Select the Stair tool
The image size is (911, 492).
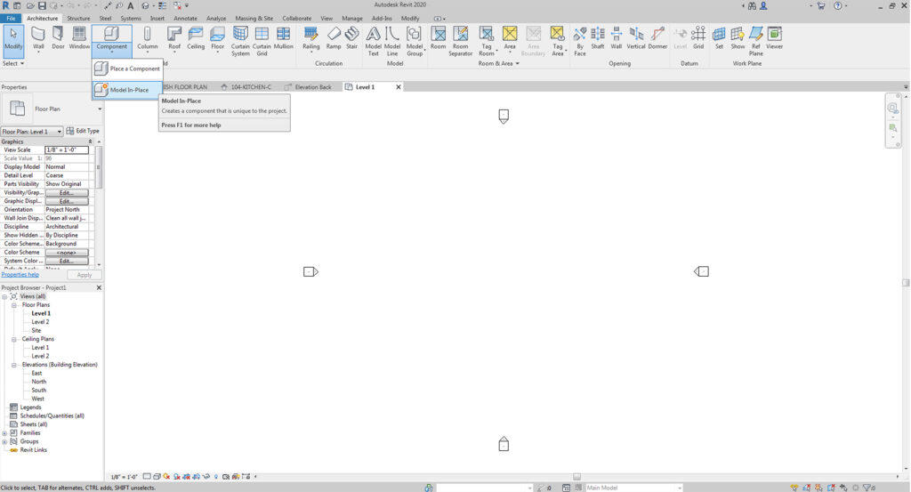pos(351,39)
